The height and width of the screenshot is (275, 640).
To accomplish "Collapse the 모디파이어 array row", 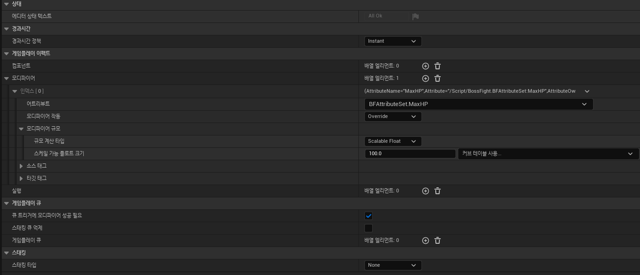I will click(x=6, y=79).
